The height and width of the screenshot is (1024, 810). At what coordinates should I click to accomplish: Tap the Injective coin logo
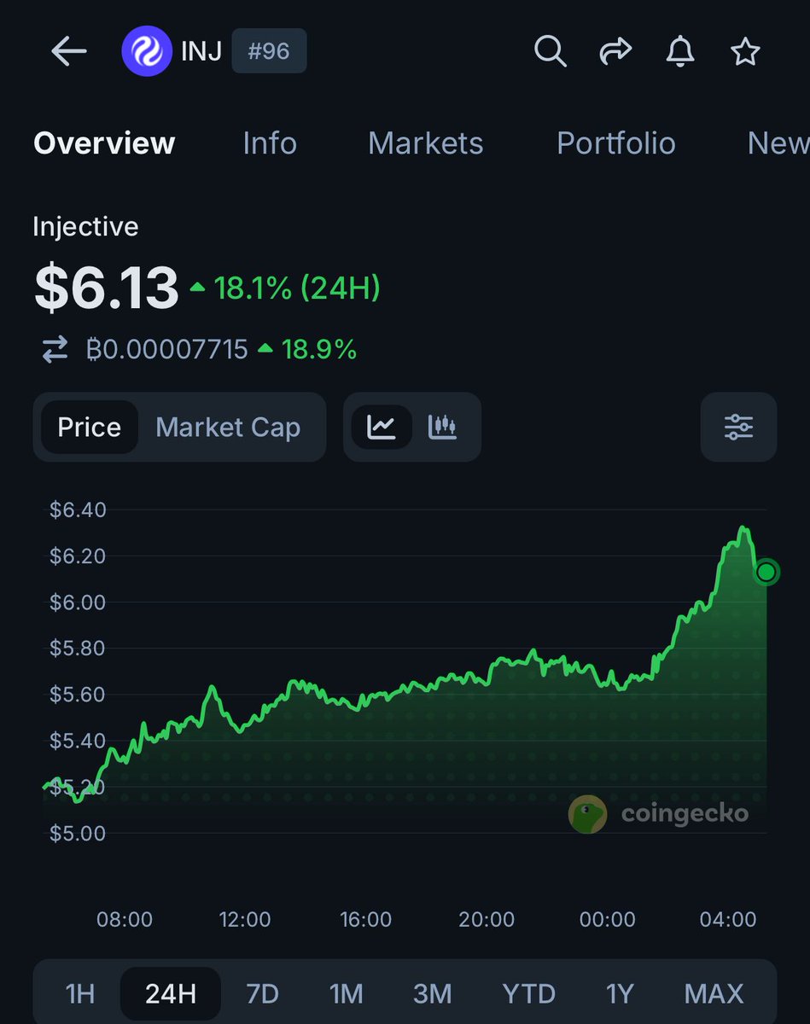coord(147,51)
